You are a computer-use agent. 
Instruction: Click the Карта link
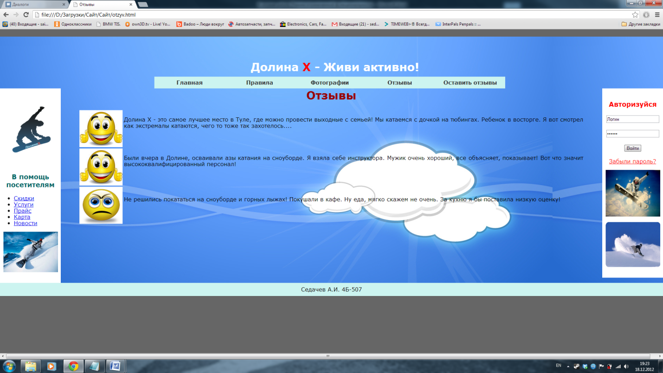[22, 217]
